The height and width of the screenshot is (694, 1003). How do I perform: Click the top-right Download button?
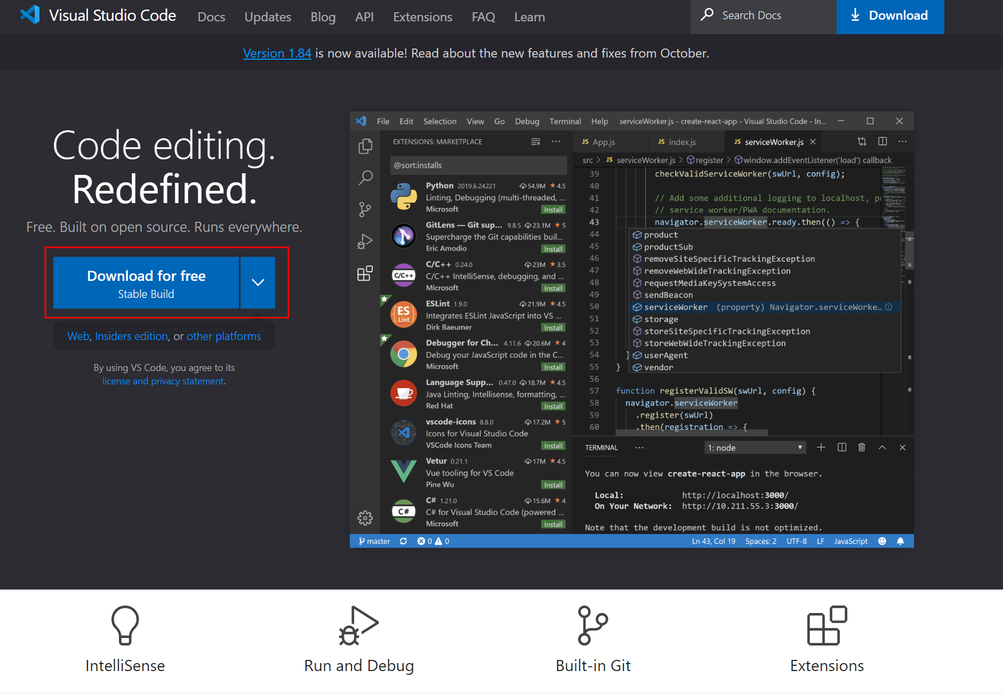click(890, 17)
